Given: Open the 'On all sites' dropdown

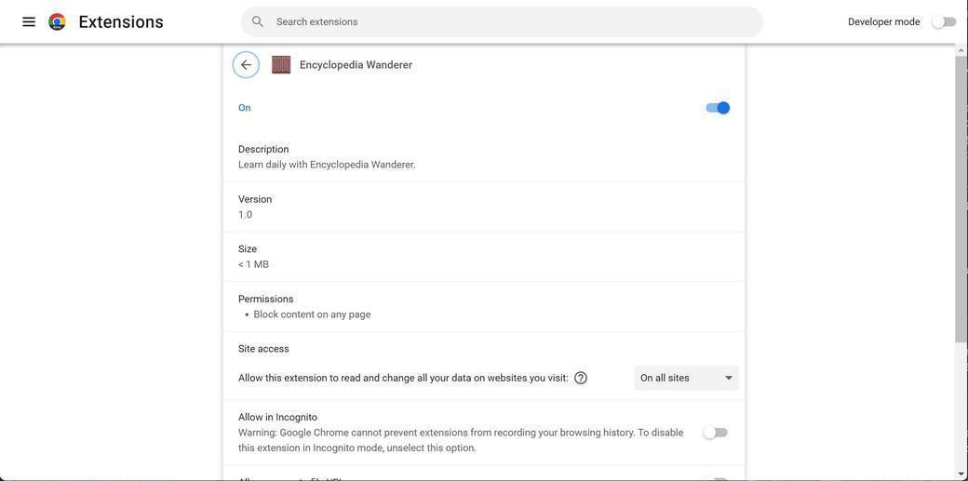Looking at the screenshot, I should point(686,378).
